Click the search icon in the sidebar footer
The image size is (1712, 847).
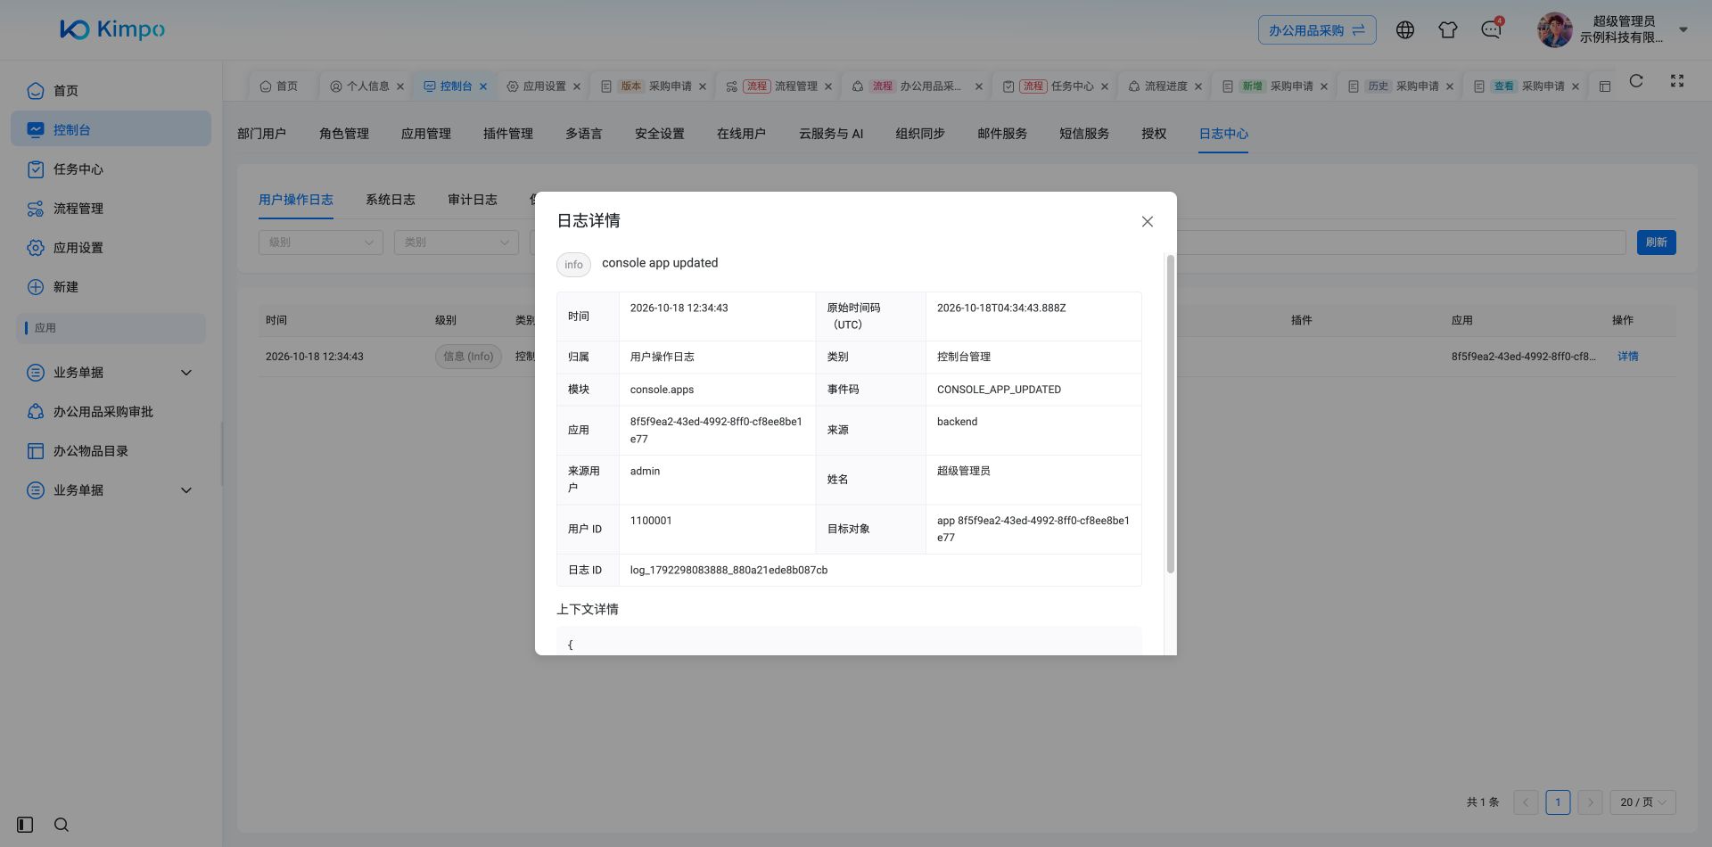[62, 825]
